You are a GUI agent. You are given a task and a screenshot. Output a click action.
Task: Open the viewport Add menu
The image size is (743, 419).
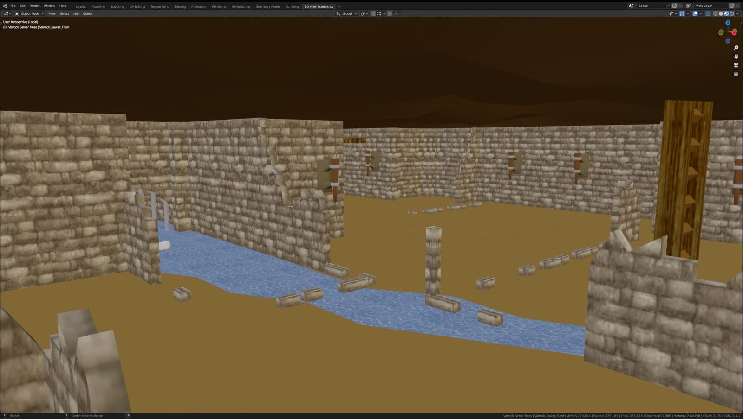(76, 13)
